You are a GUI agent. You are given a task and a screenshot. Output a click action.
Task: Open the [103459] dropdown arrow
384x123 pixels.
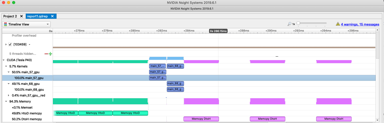[x=29, y=45]
